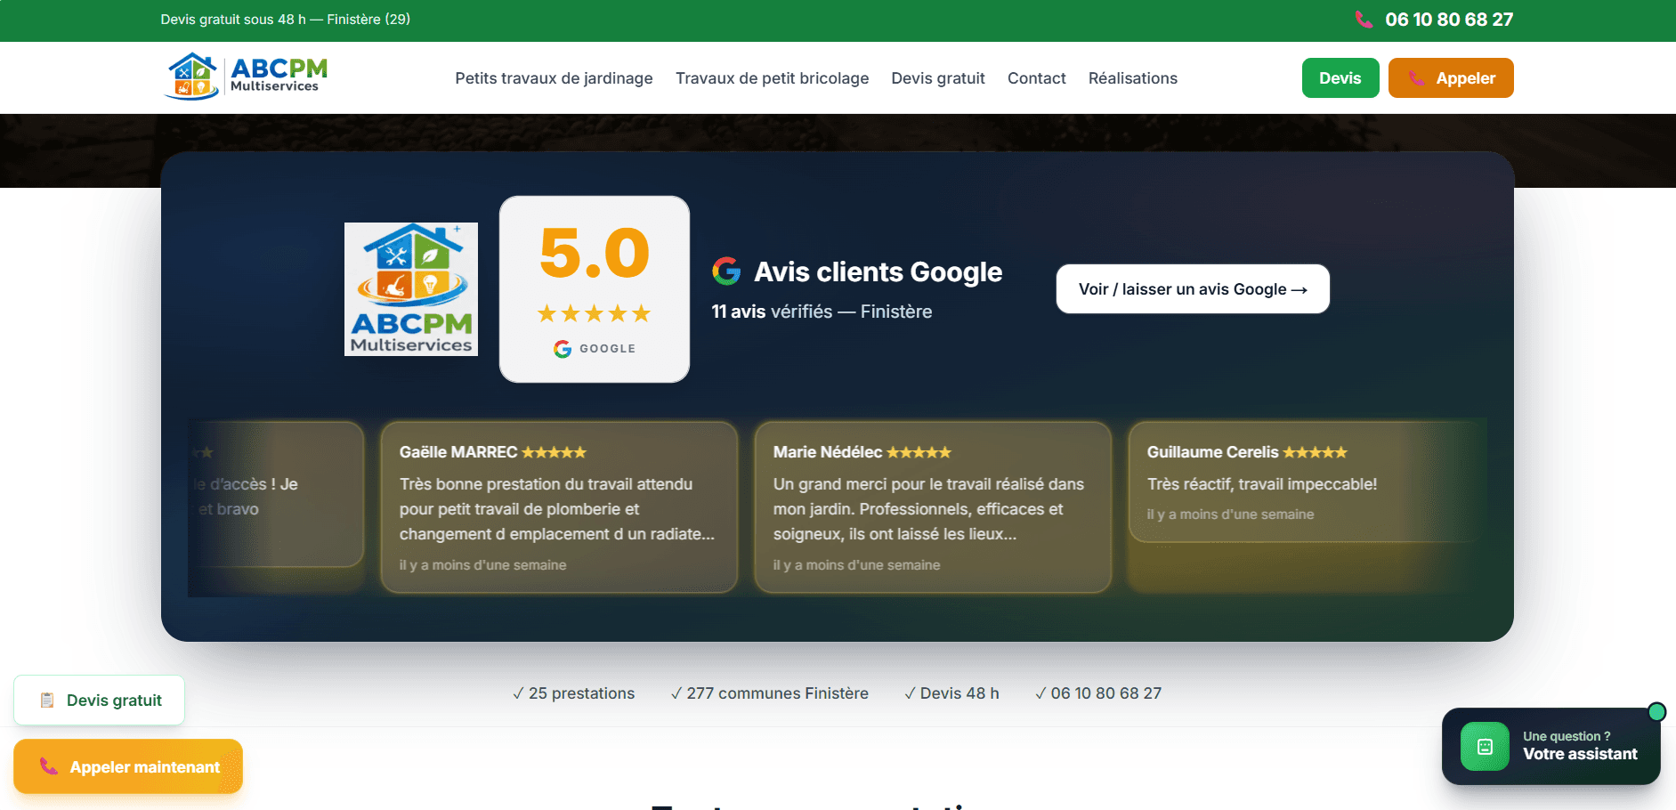Click the date under Marie Nédélec's review
The width and height of the screenshot is (1676, 810).
click(856, 565)
